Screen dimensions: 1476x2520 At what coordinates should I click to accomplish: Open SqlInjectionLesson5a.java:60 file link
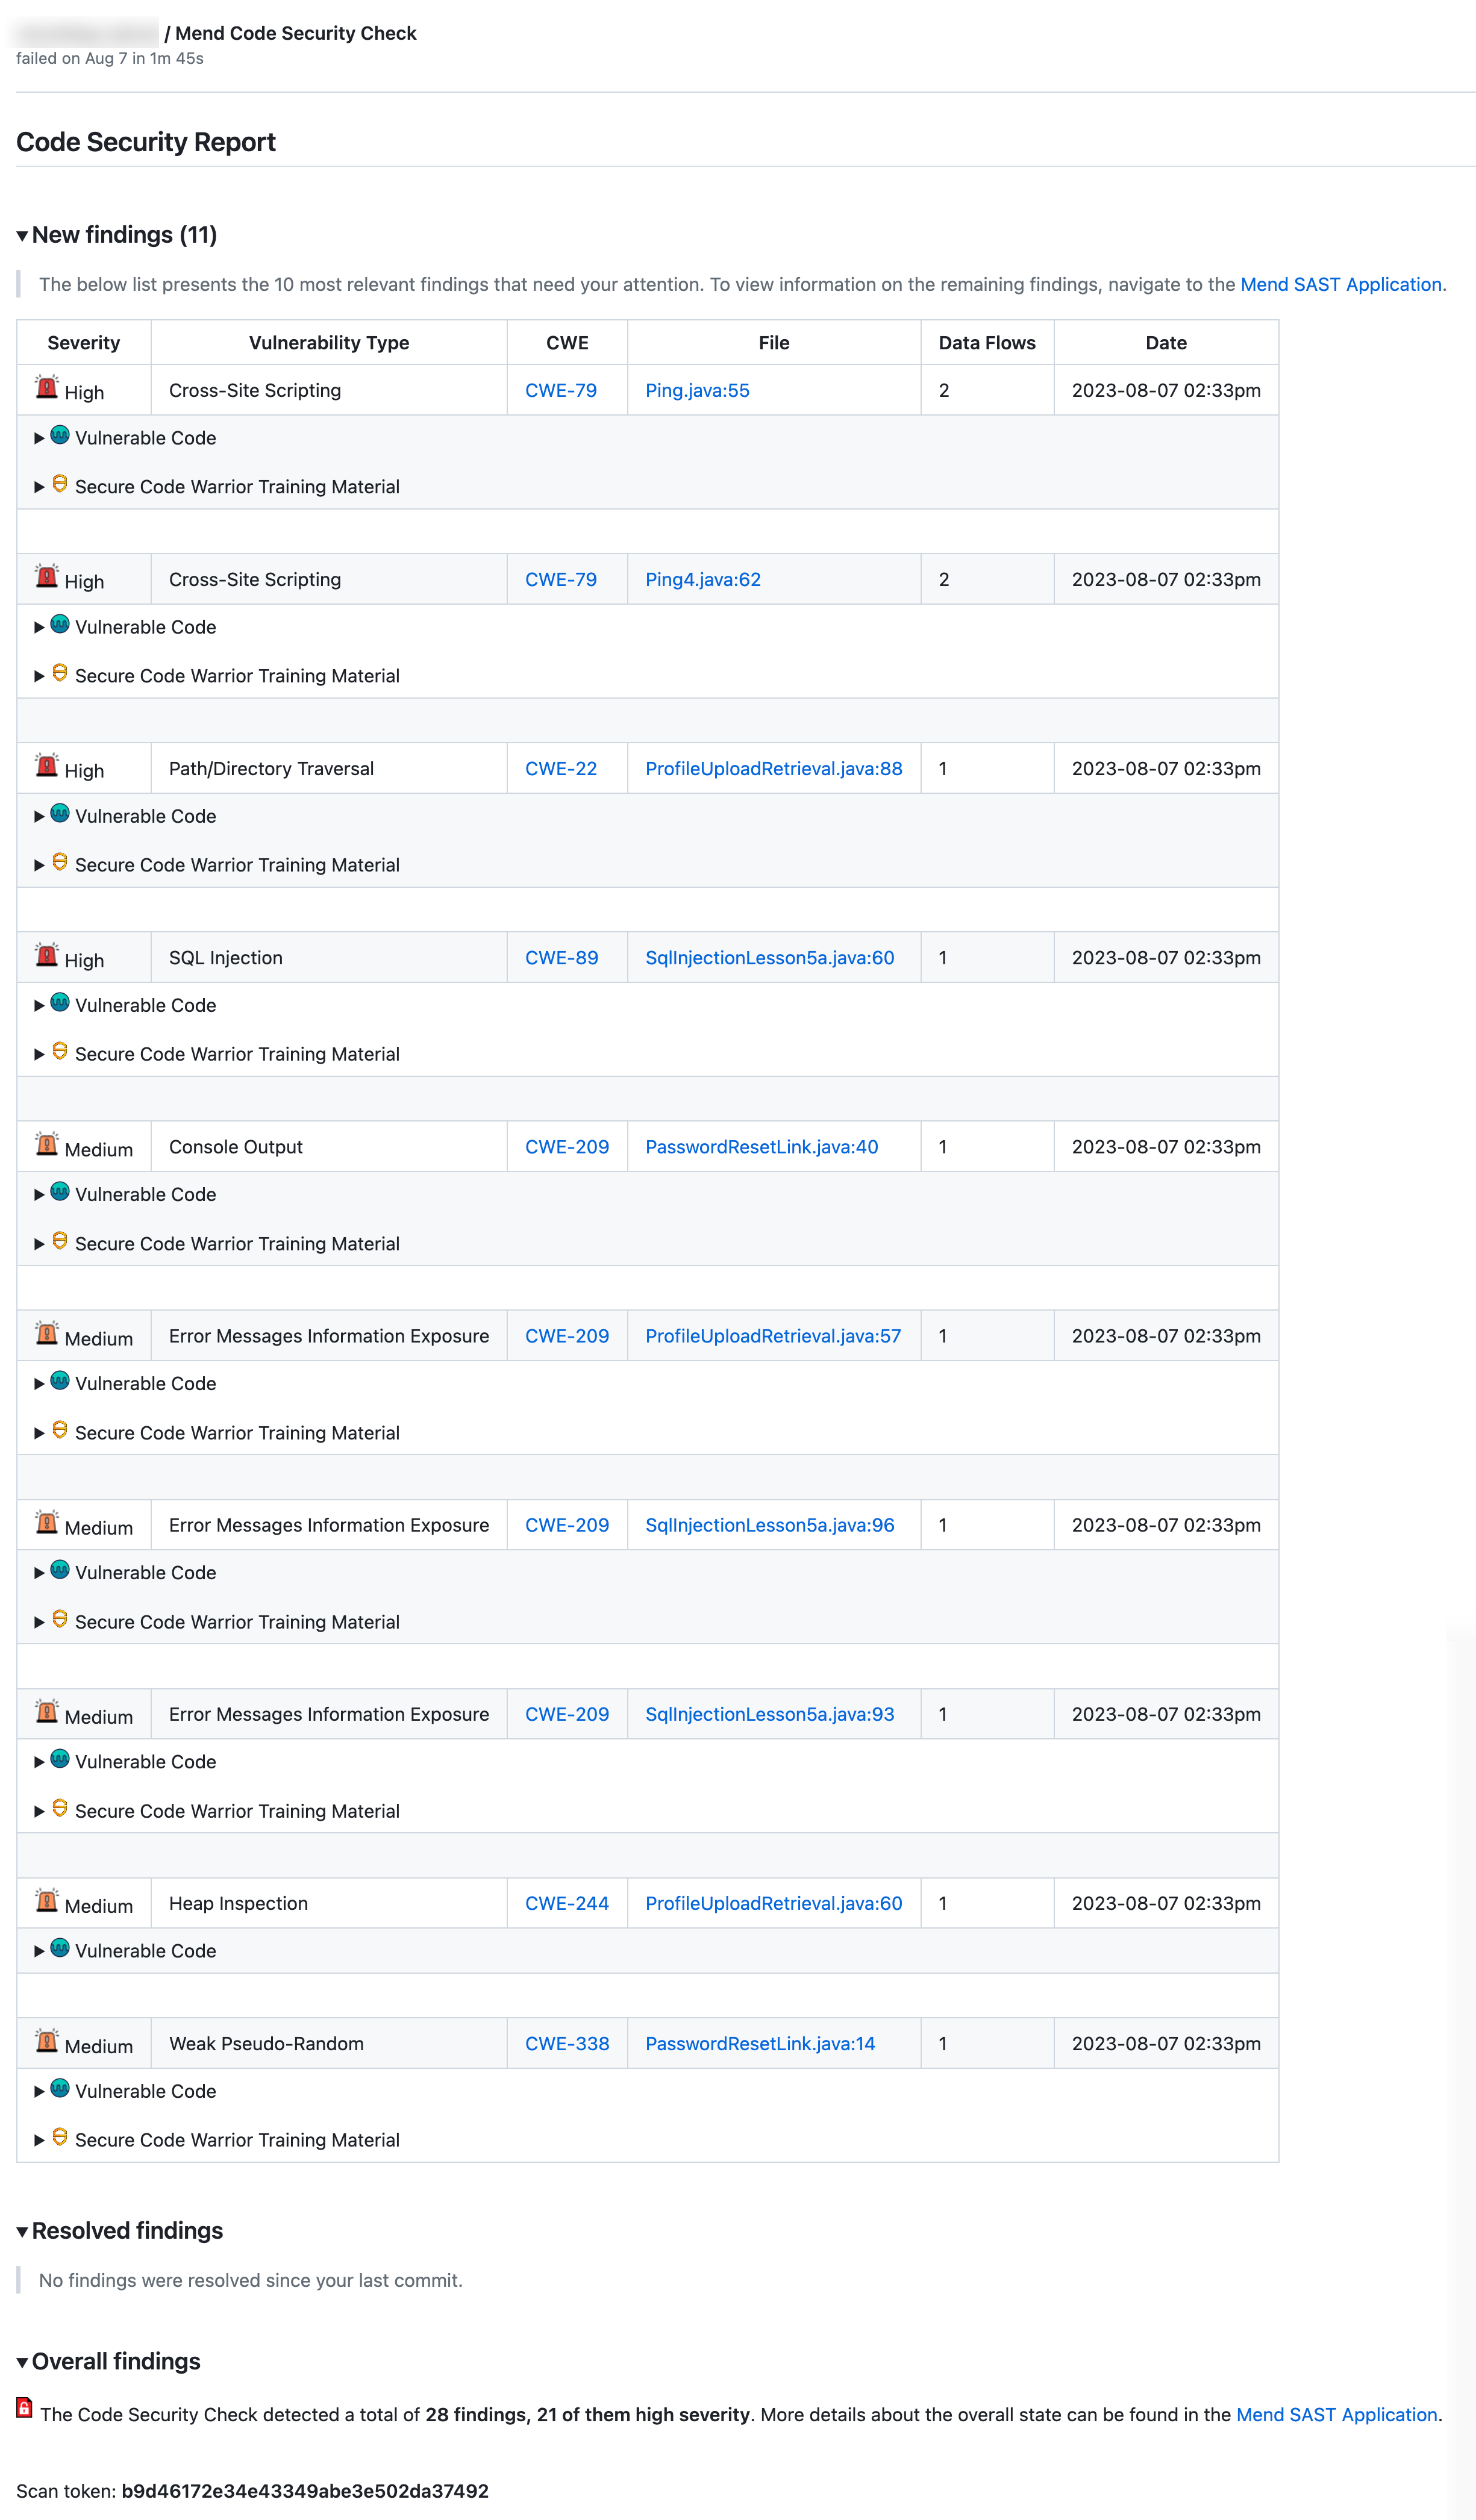click(x=770, y=957)
